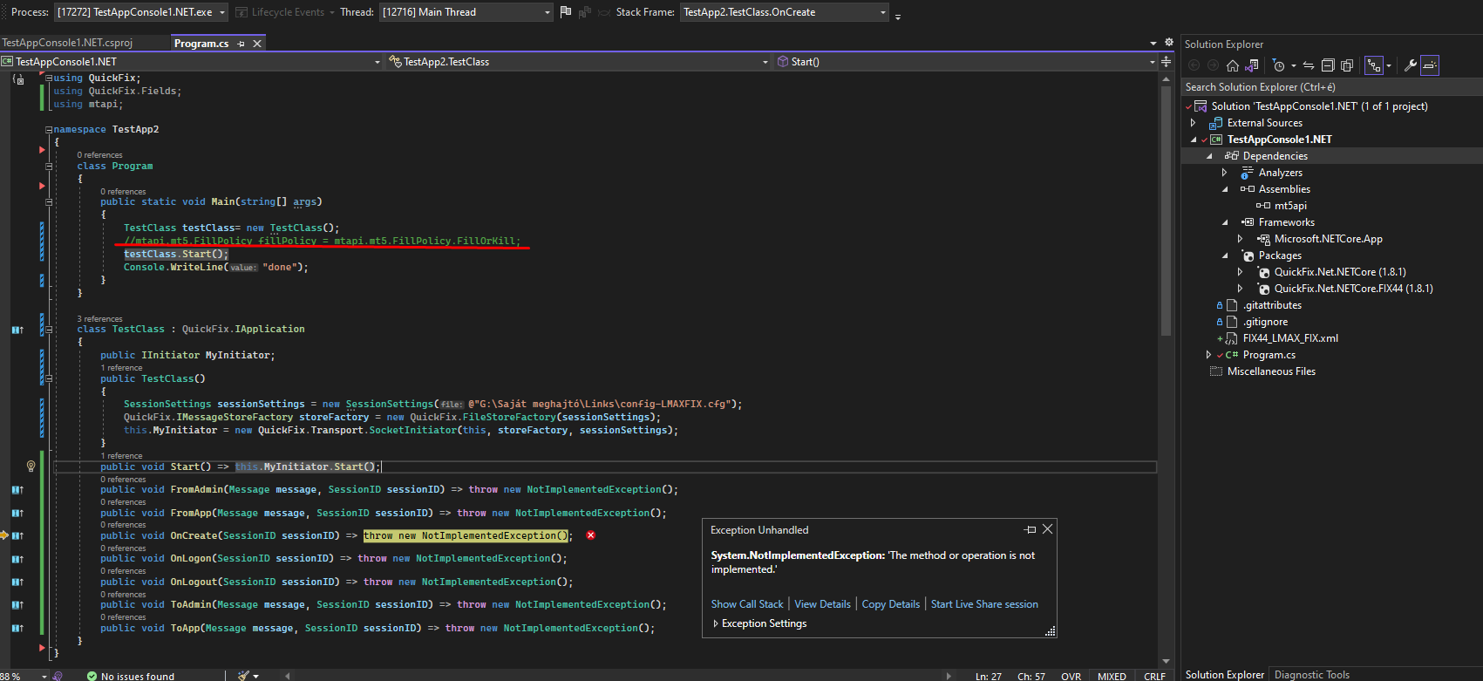This screenshot has height=681, width=1483.
Task: Sync with Active Document in Solution Explorer
Action: click(x=1309, y=65)
